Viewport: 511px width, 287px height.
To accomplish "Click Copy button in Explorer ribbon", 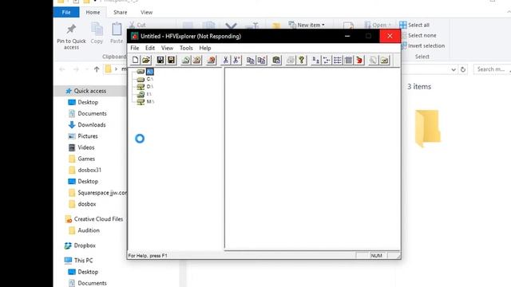I will (x=97, y=33).
